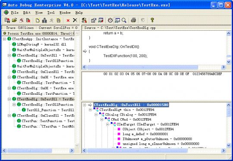Click the pressed toolbar icon left of the magnifier
This screenshot has height=161, width=233.
(117, 20)
